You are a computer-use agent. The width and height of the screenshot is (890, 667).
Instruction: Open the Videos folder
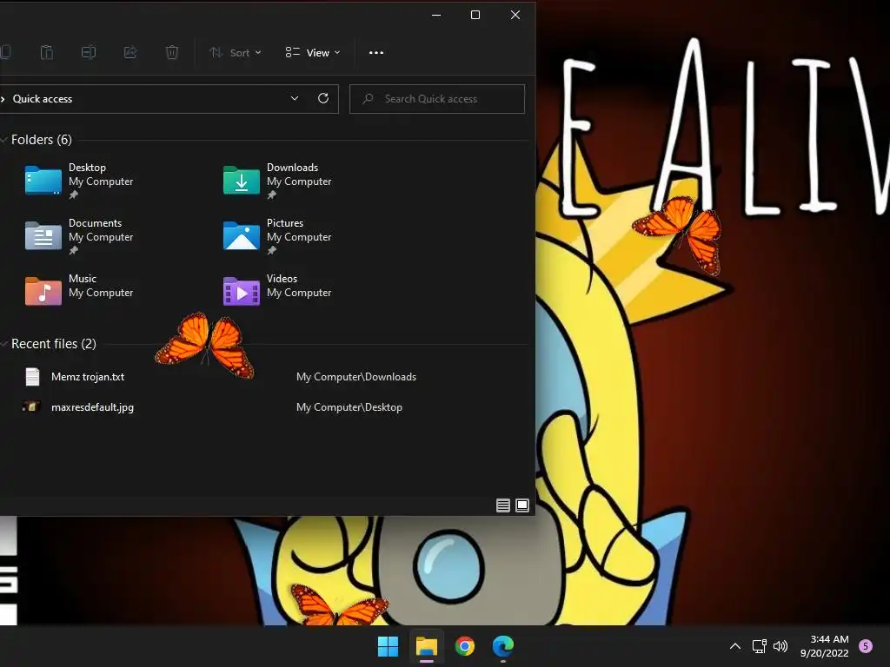[x=277, y=289]
